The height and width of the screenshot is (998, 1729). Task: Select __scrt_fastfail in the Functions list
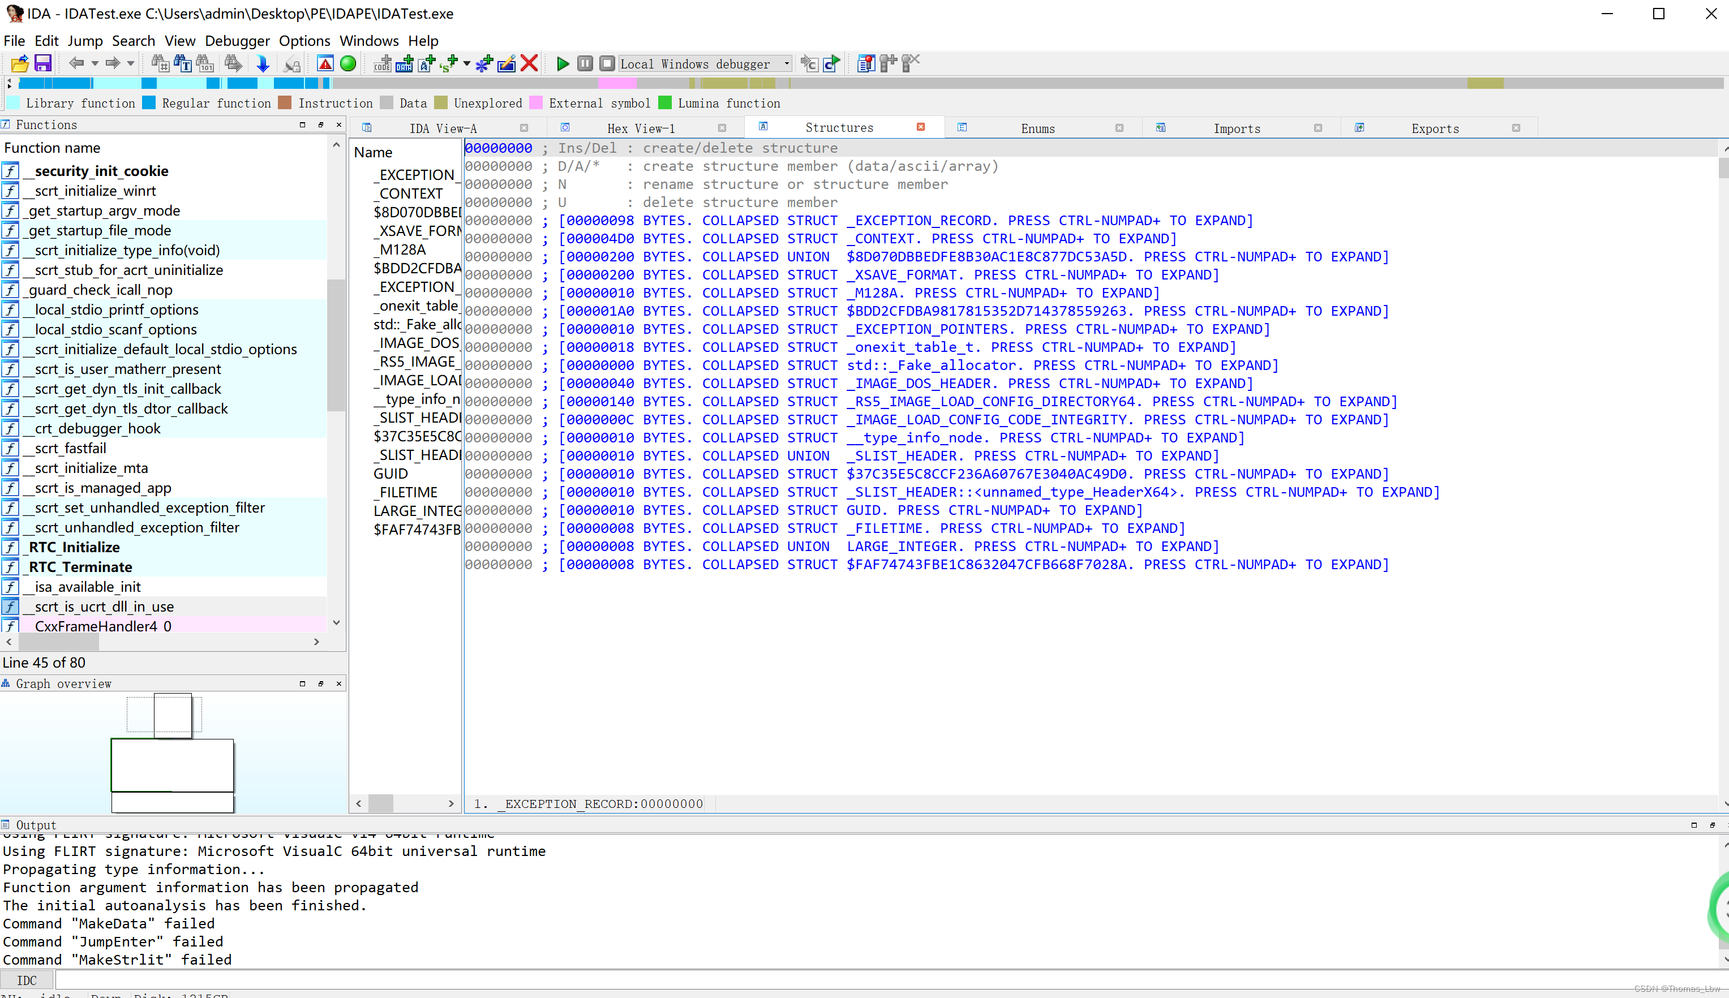pos(163,448)
